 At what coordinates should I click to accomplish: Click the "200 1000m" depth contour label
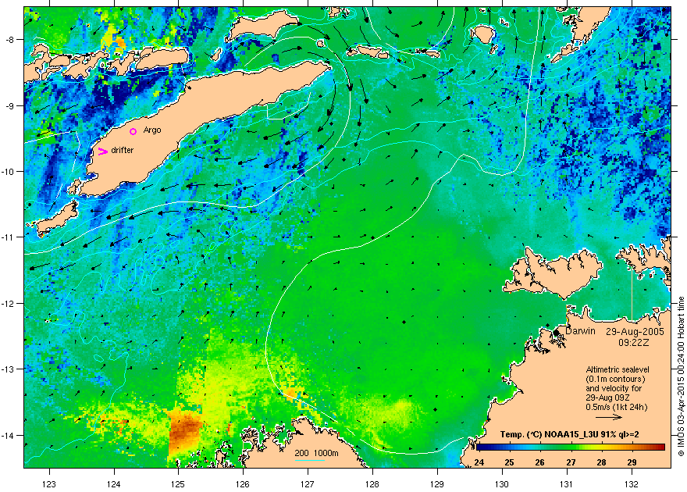(316, 454)
